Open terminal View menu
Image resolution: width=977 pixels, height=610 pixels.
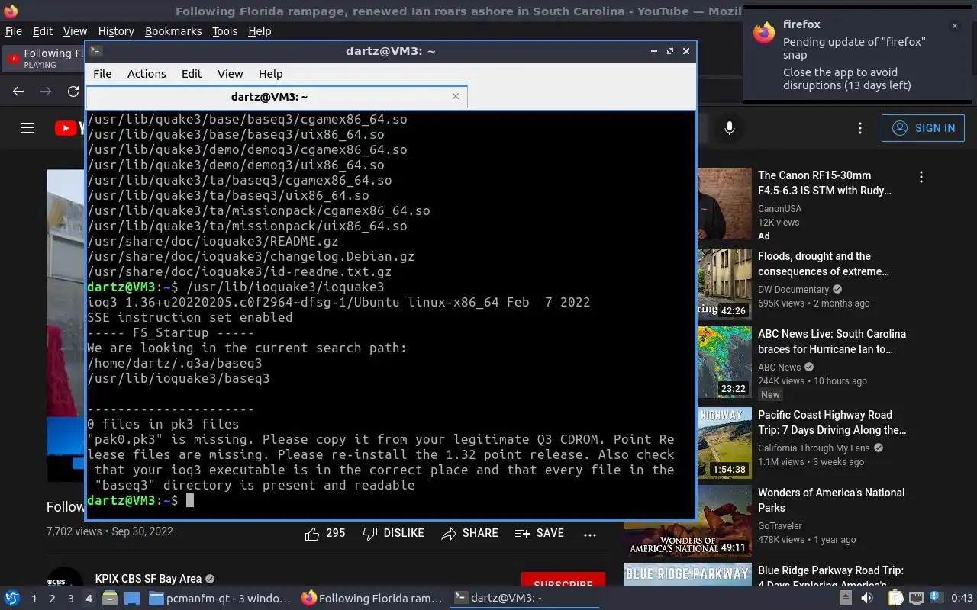pos(230,74)
